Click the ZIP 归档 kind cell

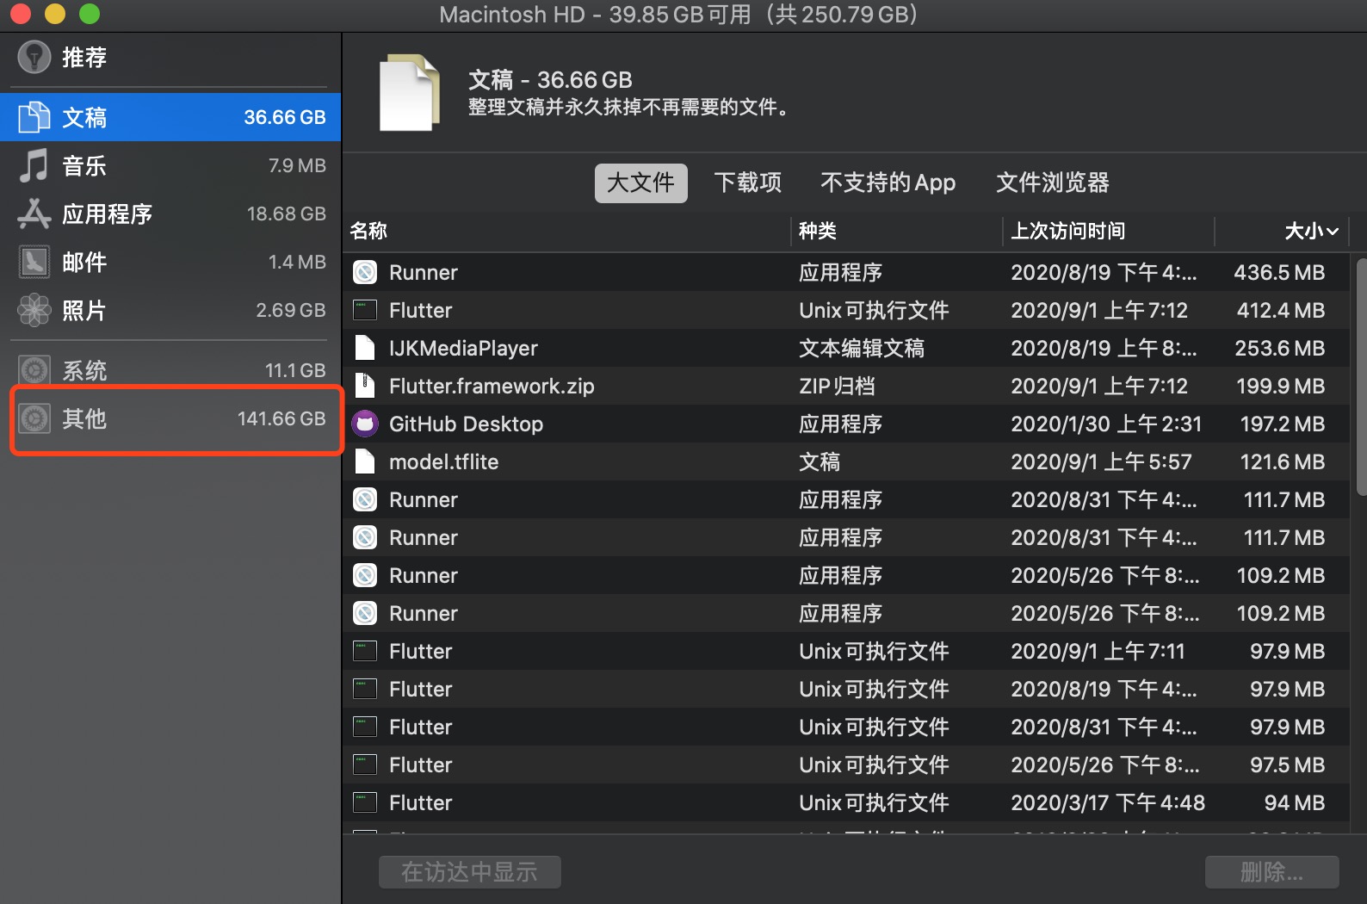(837, 386)
